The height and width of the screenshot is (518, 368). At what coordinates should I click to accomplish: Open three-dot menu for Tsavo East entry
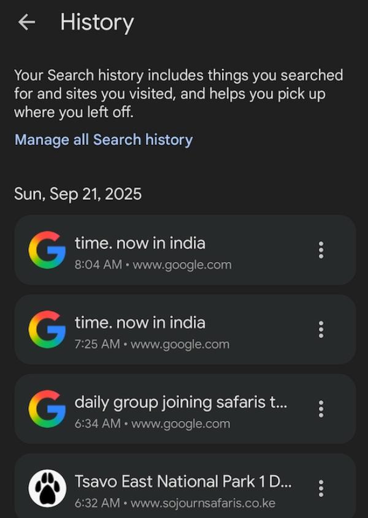point(321,489)
